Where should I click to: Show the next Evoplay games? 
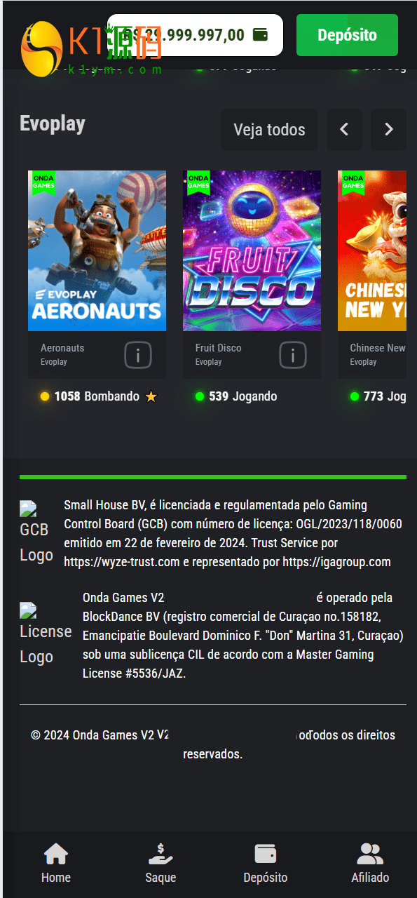pyautogui.click(x=388, y=130)
